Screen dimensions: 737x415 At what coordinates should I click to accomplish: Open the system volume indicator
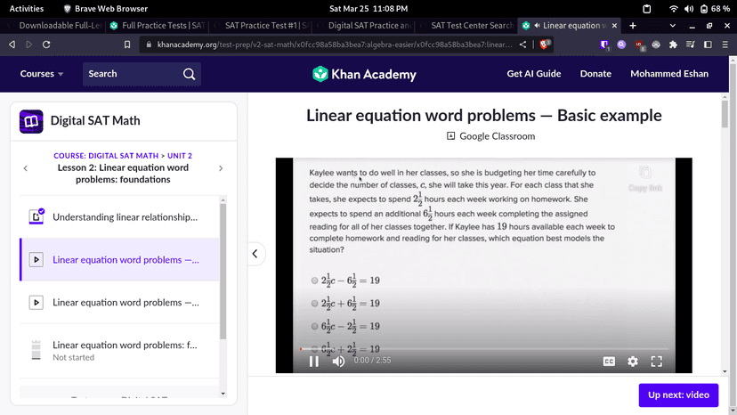[x=689, y=9]
